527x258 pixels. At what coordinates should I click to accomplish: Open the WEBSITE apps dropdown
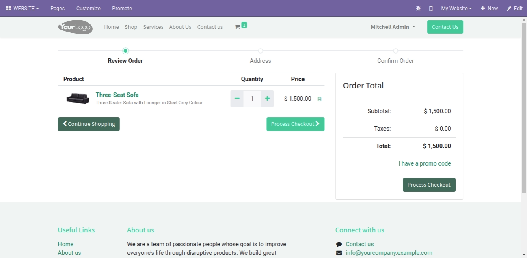tap(23, 8)
